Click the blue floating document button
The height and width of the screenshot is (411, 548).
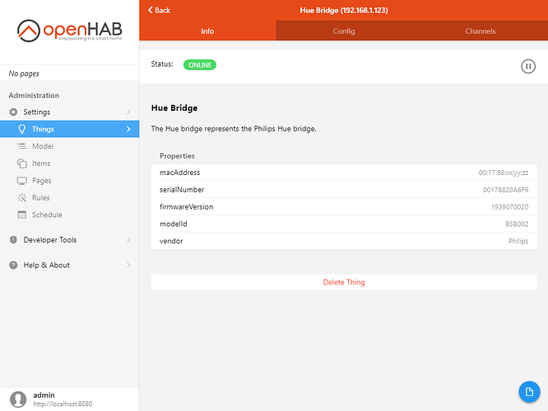(527, 392)
